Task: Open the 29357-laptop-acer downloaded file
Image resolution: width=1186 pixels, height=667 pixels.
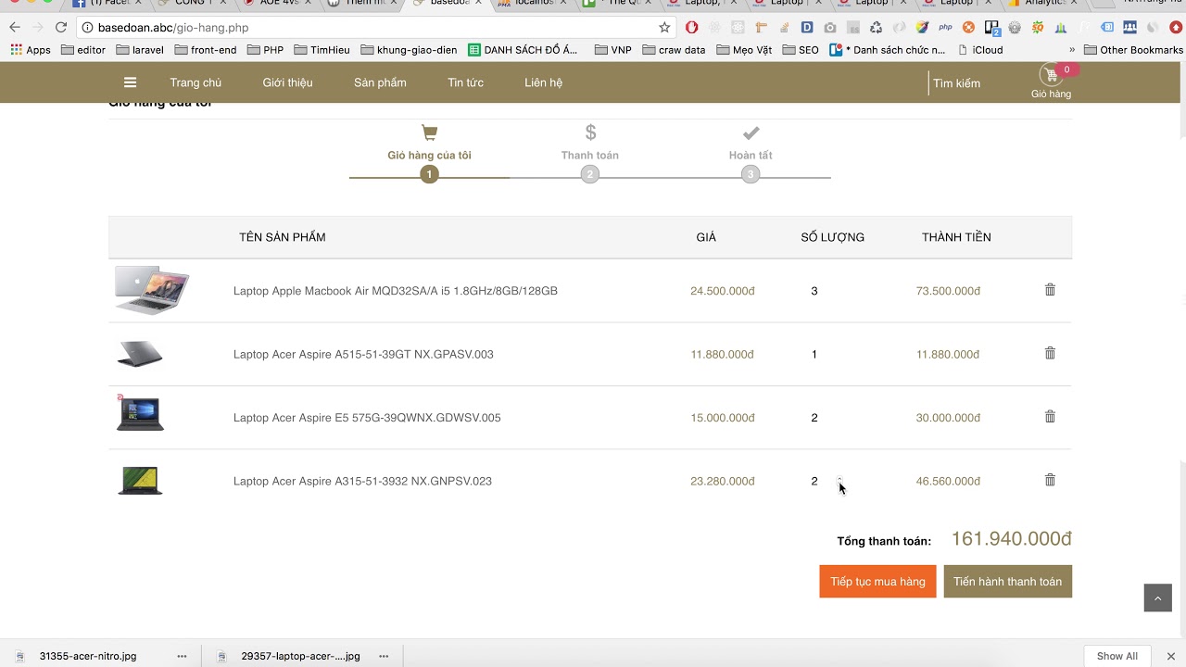Action: (300, 656)
